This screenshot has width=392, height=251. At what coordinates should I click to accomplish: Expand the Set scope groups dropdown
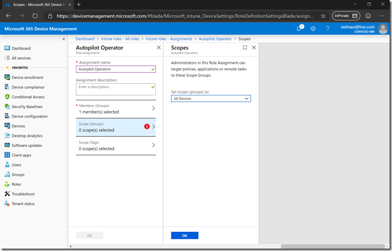210,99
